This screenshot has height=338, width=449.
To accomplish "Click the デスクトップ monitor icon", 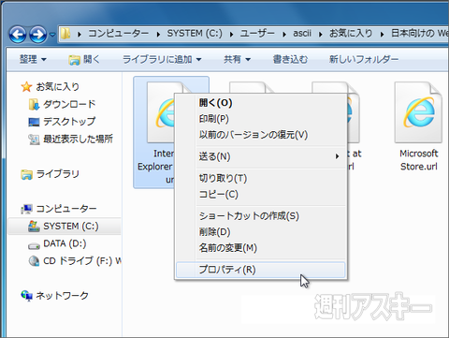I will [x=34, y=122].
